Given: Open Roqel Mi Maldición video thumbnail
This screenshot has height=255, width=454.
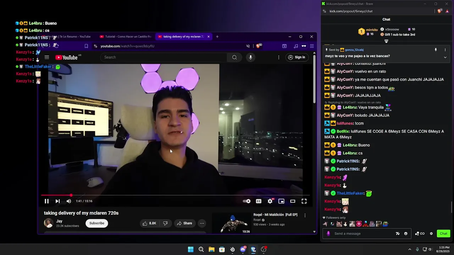Looking at the screenshot, I should pyautogui.click(x=232, y=223).
